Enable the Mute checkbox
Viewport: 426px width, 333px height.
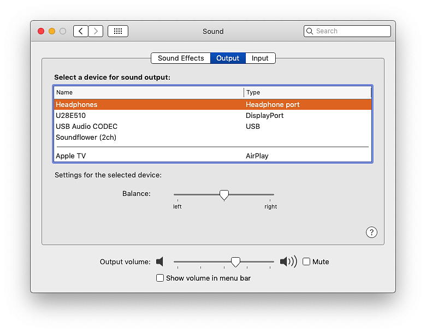[x=306, y=261]
